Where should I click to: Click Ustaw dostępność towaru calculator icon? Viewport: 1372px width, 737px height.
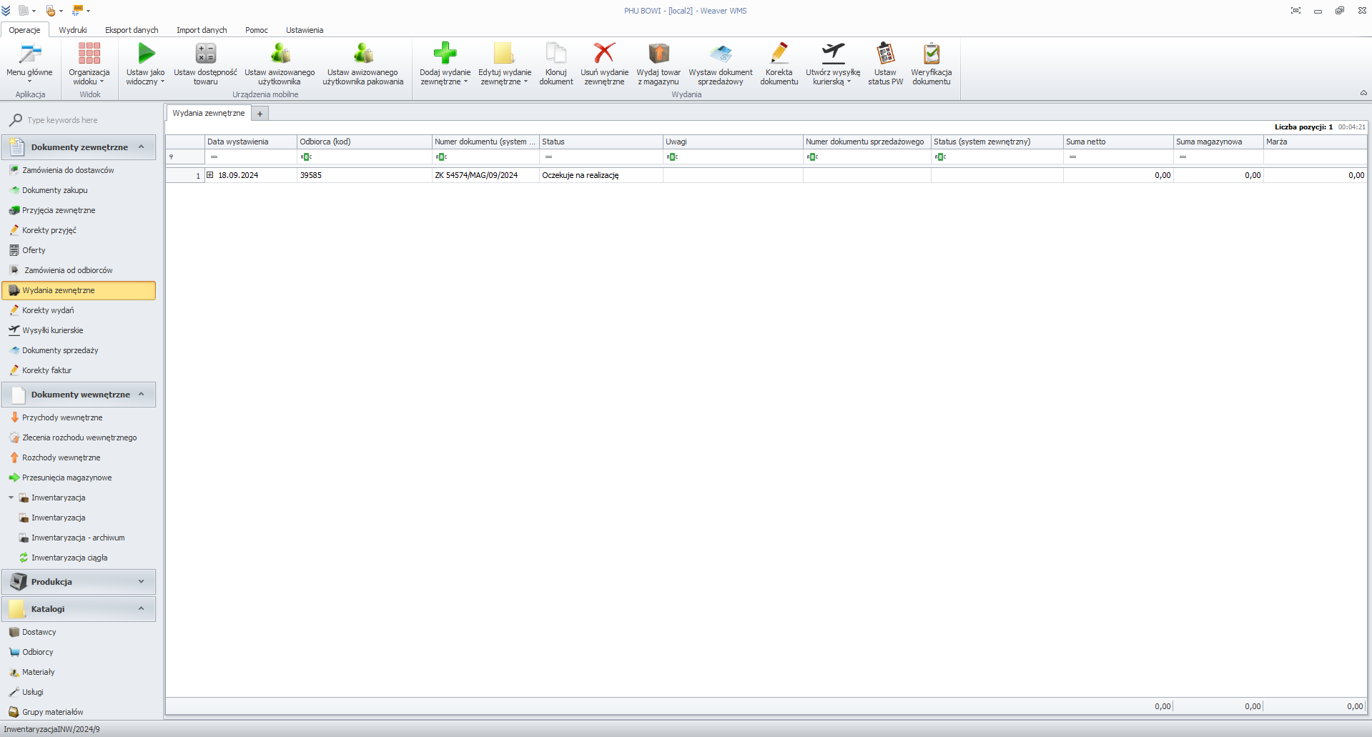(x=205, y=54)
